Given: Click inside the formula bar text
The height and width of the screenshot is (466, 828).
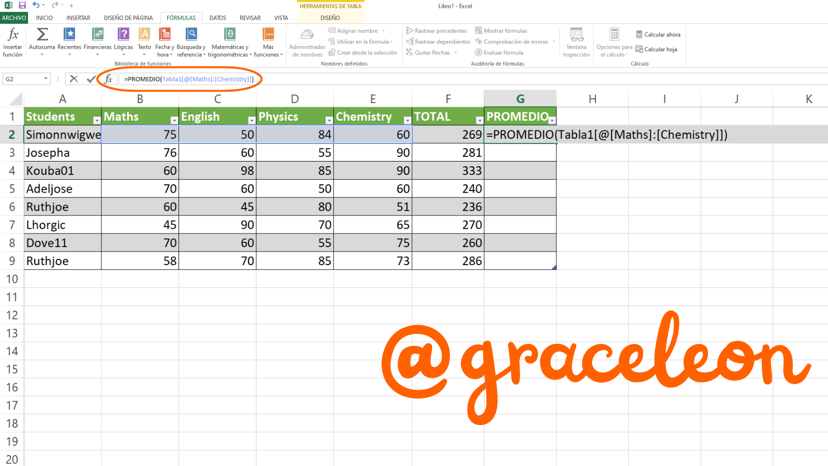Looking at the screenshot, I should pyautogui.click(x=189, y=79).
